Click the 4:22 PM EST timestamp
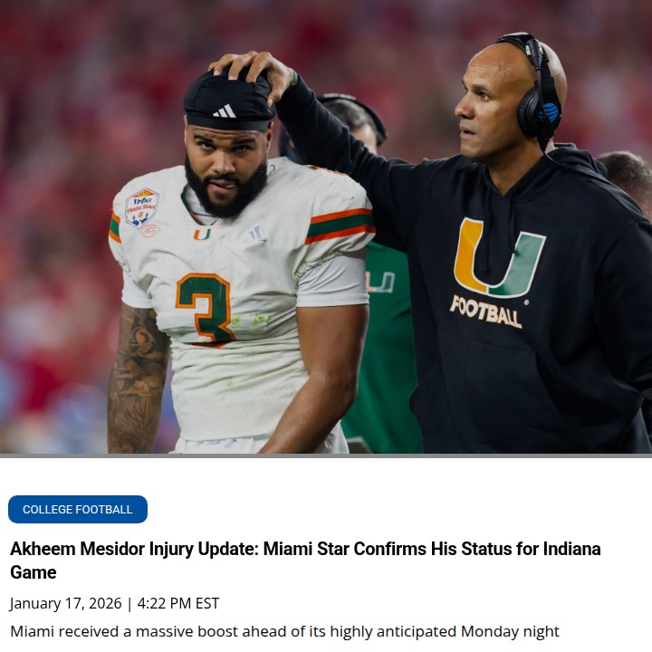The height and width of the screenshot is (652, 652). point(178,603)
